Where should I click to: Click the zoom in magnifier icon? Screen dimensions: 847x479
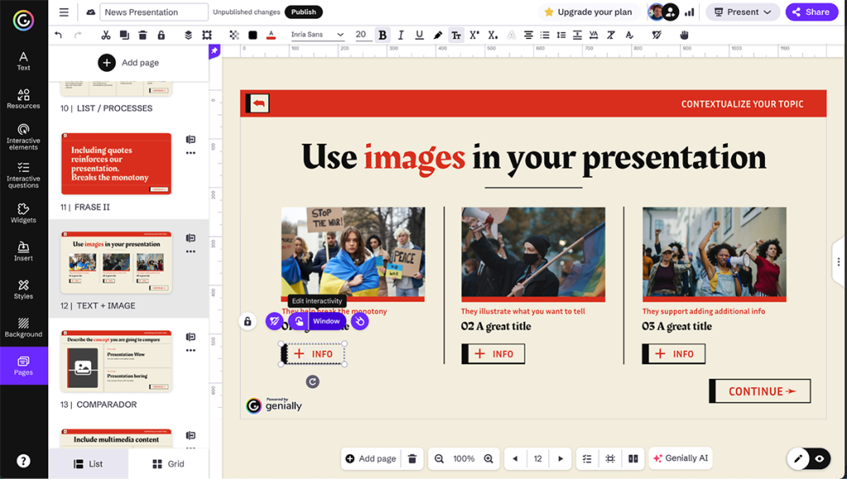click(489, 458)
